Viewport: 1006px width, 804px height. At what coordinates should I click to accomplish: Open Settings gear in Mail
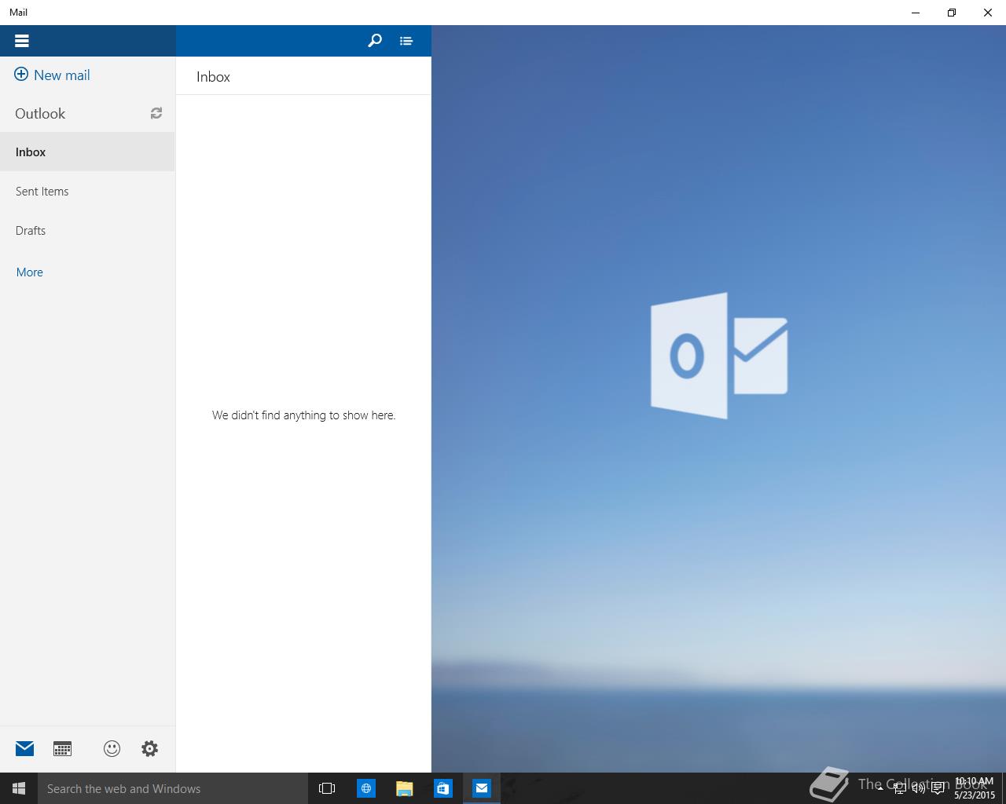pos(149,748)
